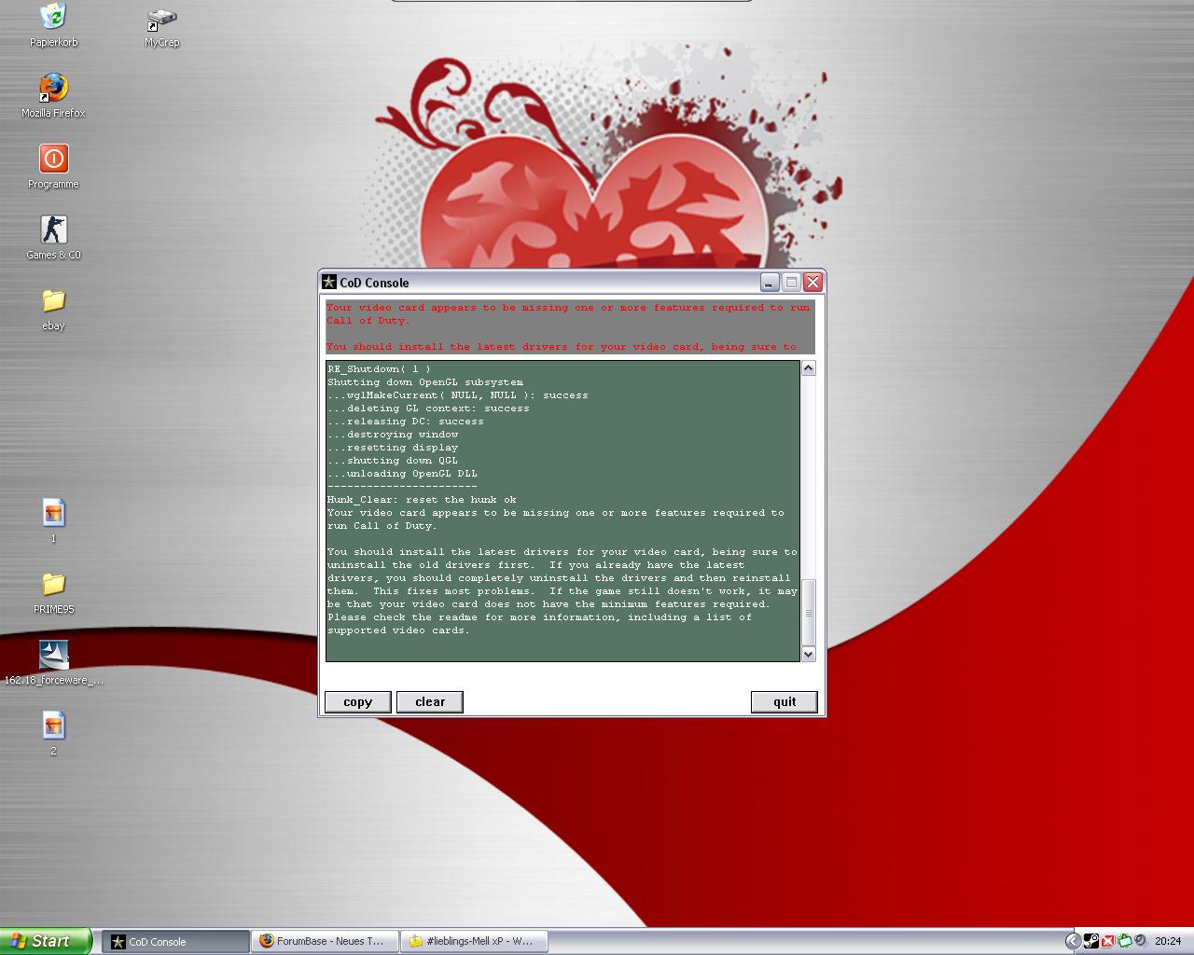
Task: Open the Windows Start menu
Action: [x=46, y=941]
